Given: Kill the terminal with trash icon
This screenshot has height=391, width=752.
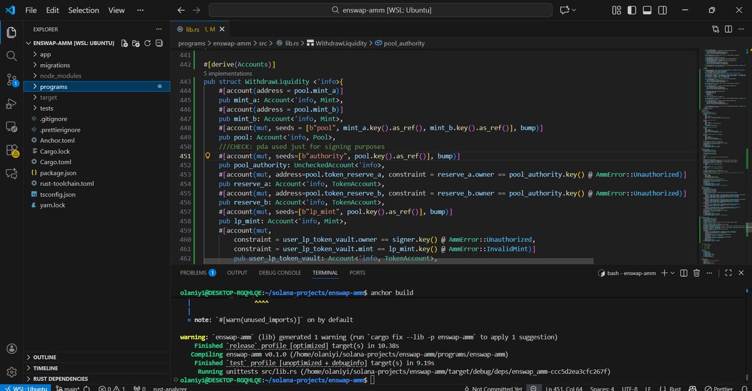Looking at the screenshot, I should tap(696, 273).
